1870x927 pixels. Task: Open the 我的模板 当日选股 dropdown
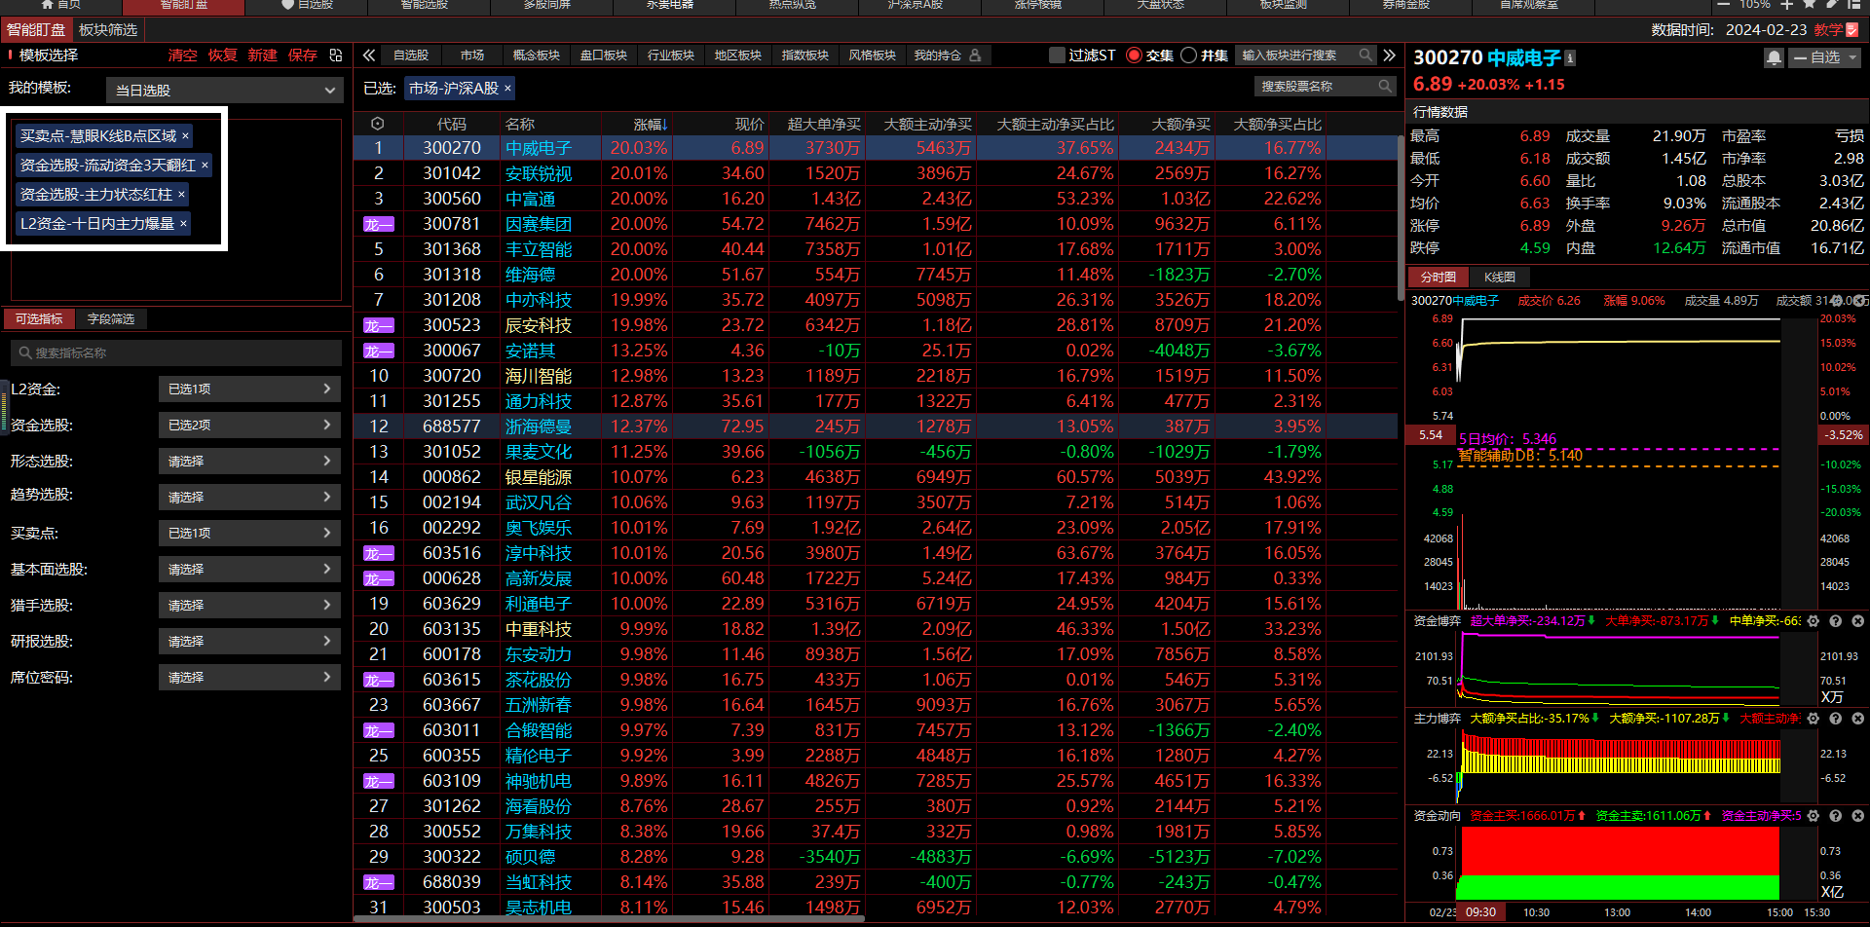[224, 91]
